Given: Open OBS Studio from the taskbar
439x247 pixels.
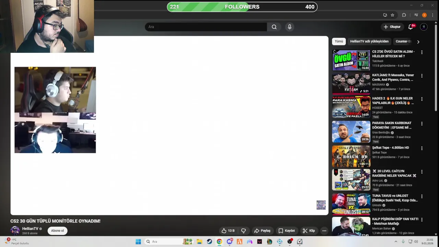Looking at the screenshot, I should (290, 242).
